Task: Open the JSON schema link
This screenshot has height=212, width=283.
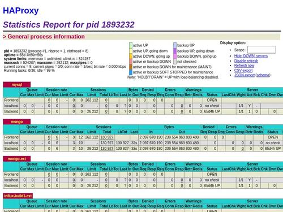Action: [263, 75]
